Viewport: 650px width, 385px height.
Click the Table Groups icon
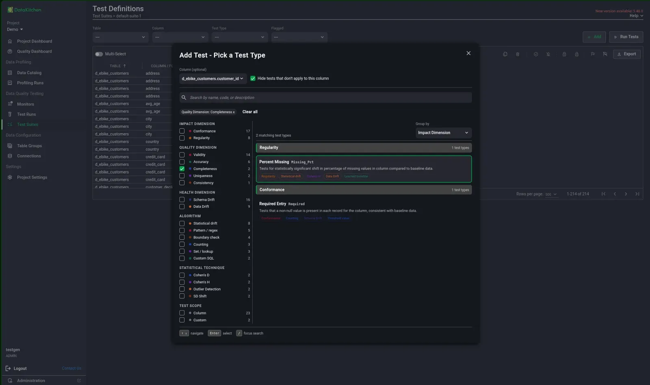point(10,146)
